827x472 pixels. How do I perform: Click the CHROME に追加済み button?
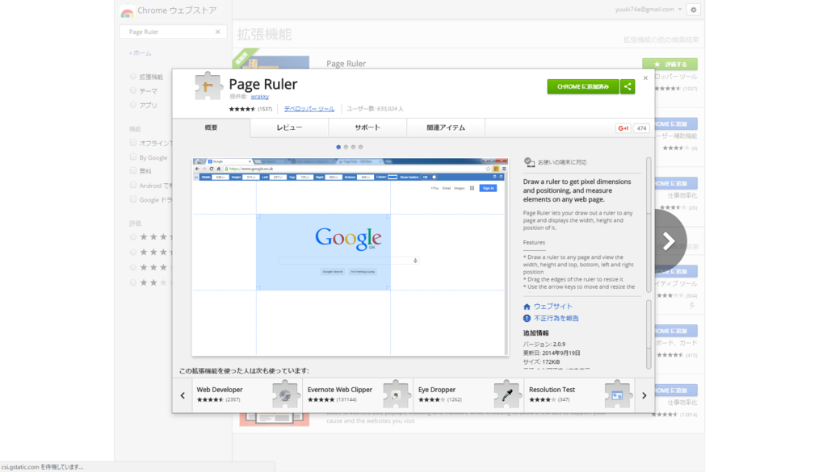(x=583, y=86)
